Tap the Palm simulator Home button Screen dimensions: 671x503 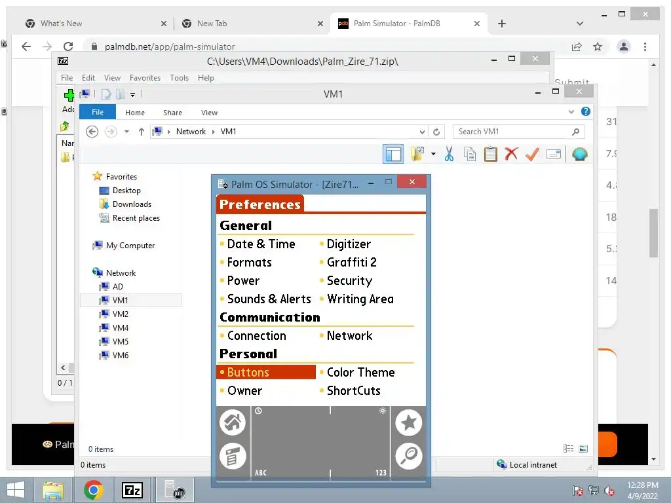pyautogui.click(x=233, y=422)
